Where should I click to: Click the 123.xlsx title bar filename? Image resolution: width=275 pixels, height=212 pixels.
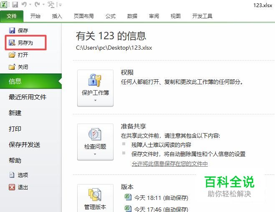pos(262,5)
